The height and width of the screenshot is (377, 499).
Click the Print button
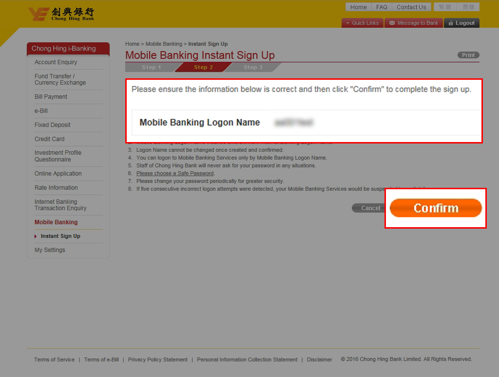tap(468, 55)
